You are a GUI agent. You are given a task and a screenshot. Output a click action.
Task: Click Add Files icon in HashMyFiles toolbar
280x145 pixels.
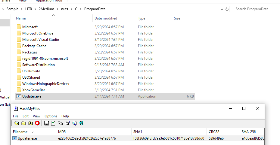tap(17, 123)
